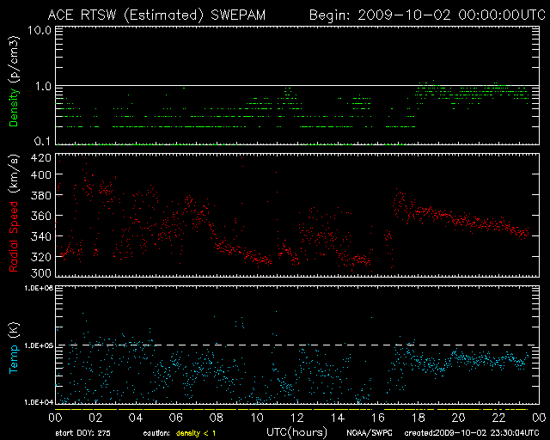Click the green 'Density' axis label

(14, 107)
